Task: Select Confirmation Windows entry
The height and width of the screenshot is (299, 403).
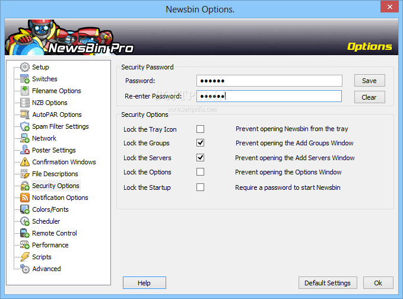Action: click(x=64, y=162)
